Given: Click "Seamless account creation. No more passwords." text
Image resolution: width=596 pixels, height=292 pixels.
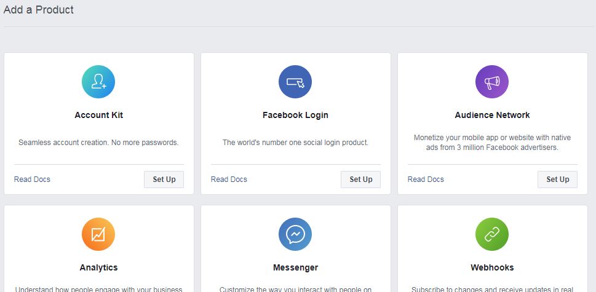Looking at the screenshot, I should click(x=98, y=143).
